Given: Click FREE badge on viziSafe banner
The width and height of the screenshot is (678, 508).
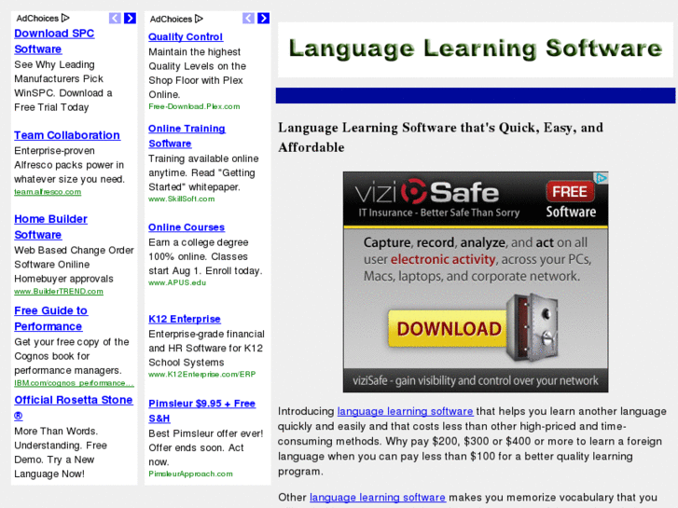Looking at the screenshot, I should tap(570, 192).
